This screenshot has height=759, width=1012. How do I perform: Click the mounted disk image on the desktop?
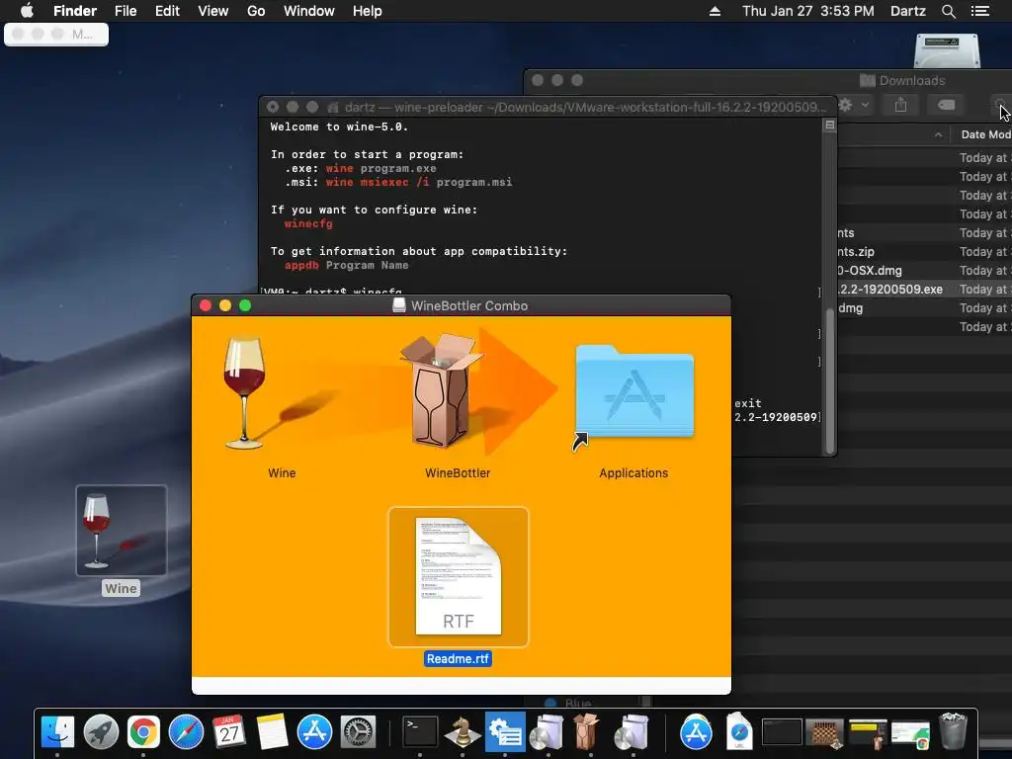point(947,50)
